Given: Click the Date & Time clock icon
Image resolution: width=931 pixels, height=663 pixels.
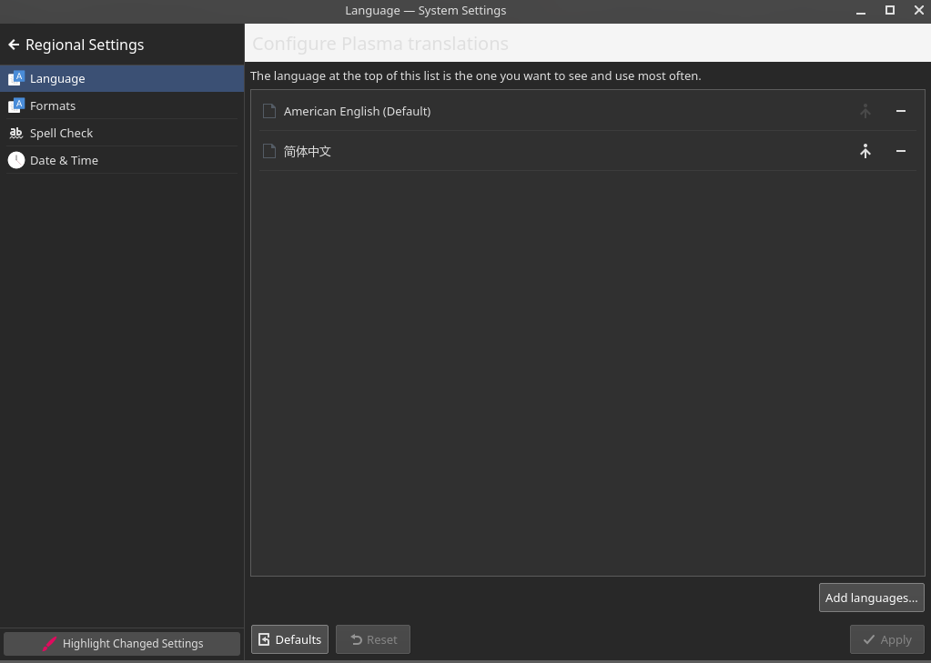Looking at the screenshot, I should pyautogui.click(x=16, y=160).
